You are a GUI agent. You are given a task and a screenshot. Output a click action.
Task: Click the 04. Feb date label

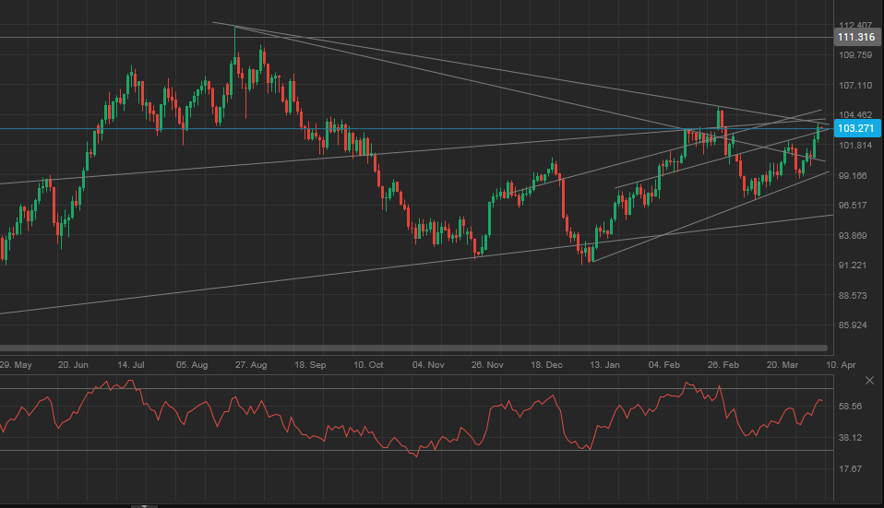(x=664, y=365)
